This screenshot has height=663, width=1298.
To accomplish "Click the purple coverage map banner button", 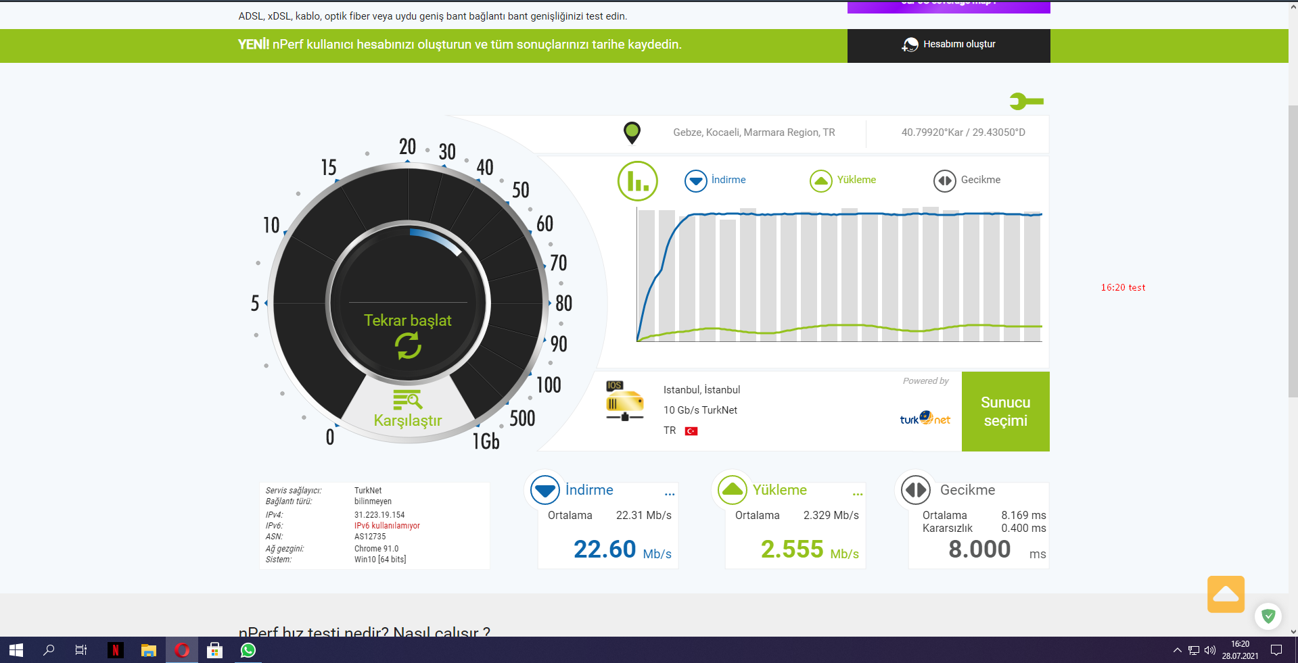I will coord(949,6).
